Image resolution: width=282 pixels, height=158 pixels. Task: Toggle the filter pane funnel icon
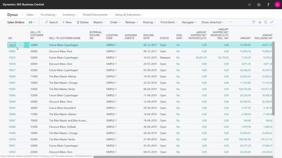[x=254, y=22]
